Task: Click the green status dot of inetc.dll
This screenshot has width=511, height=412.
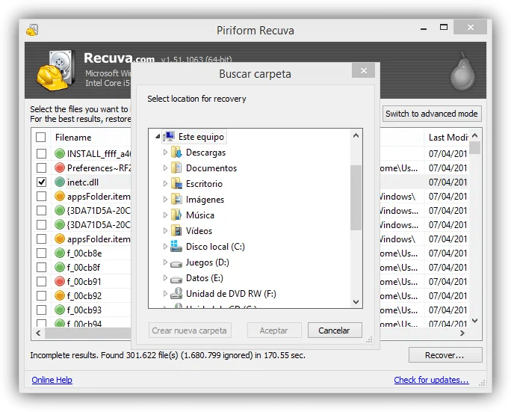Action: tap(59, 182)
